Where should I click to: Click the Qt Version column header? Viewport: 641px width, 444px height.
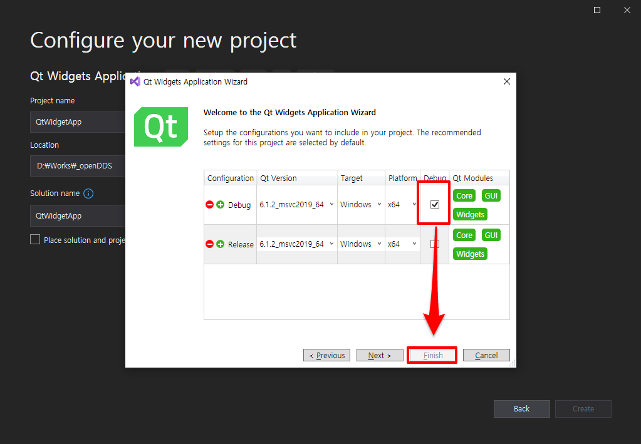coord(297,178)
